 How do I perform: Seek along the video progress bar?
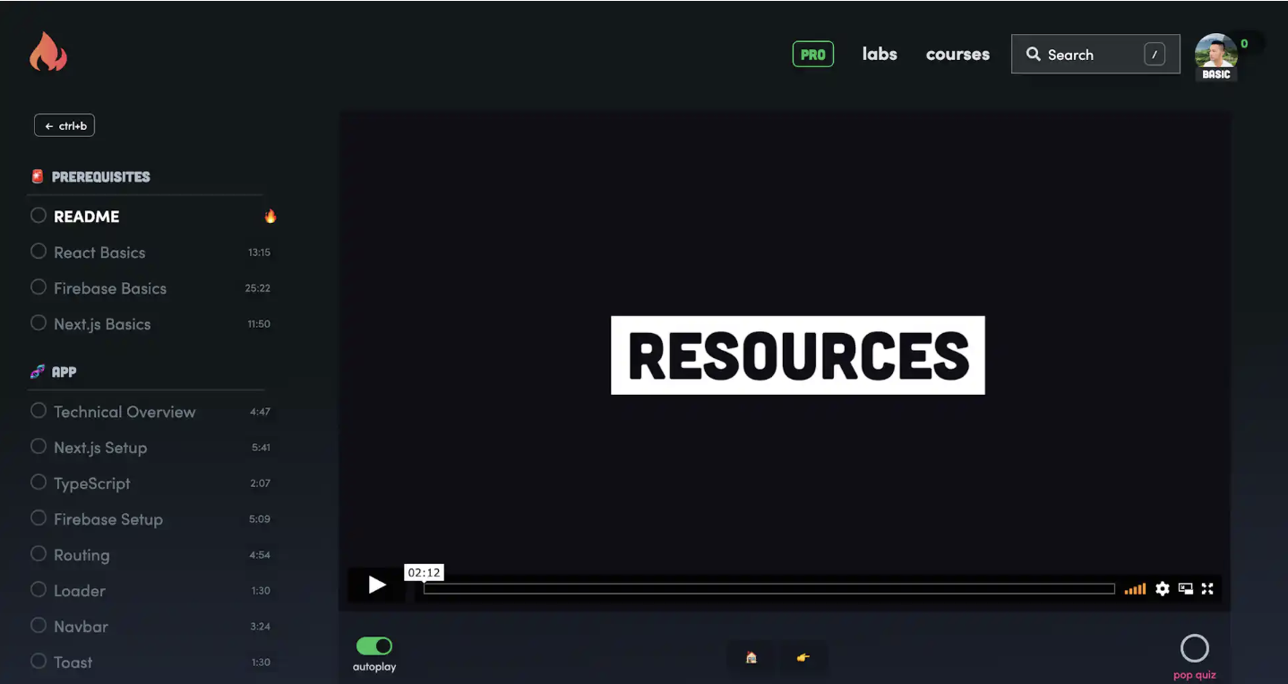[x=769, y=588]
